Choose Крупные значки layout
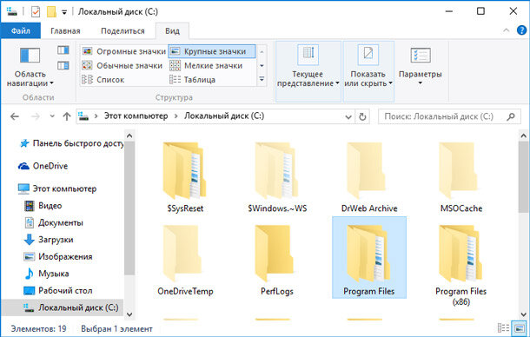 212,51
